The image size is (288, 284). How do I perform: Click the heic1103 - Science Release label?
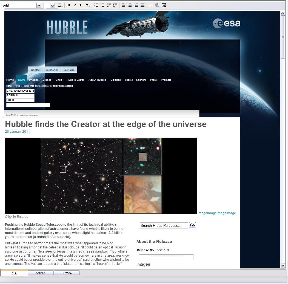click(22, 115)
